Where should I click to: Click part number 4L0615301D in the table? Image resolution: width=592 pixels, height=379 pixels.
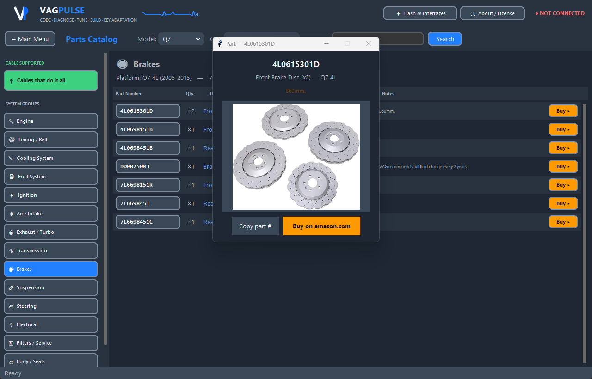coord(148,111)
